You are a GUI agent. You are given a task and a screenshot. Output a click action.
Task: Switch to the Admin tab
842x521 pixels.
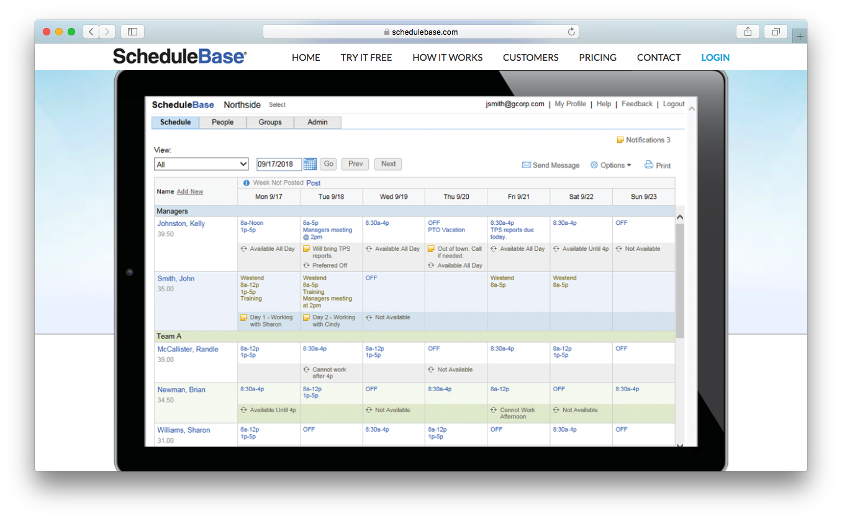[317, 122]
